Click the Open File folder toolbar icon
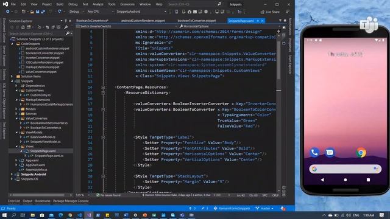Image resolution: width=390 pixels, height=219 pixels. 32,12
